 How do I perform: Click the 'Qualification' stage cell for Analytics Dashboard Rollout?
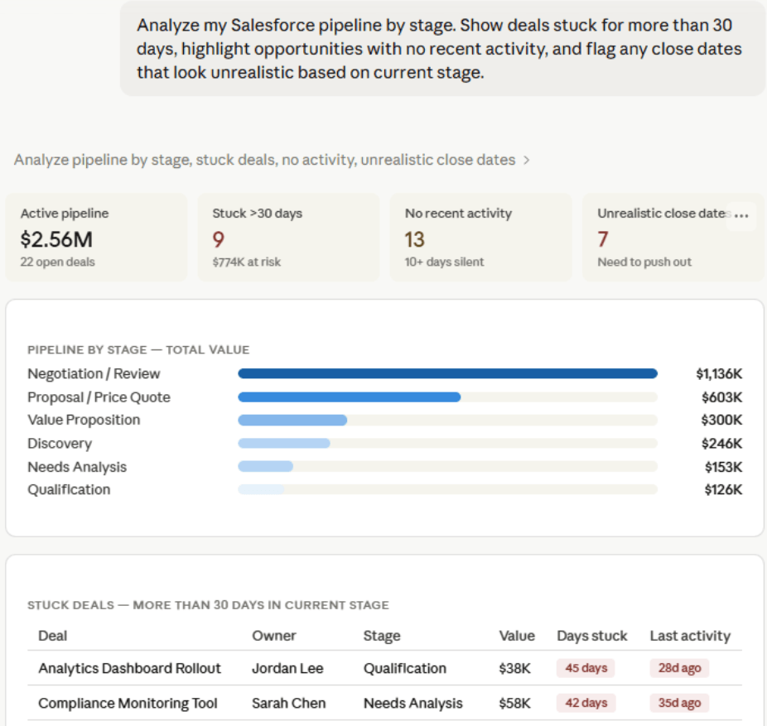[x=404, y=668]
